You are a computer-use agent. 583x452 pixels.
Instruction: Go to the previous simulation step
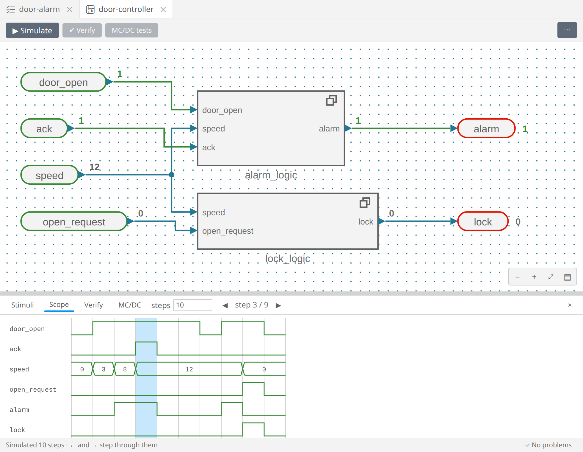pyautogui.click(x=225, y=305)
